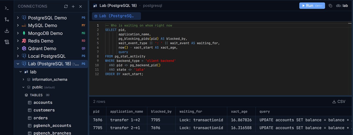Expand the information_schema node

click(23, 79)
